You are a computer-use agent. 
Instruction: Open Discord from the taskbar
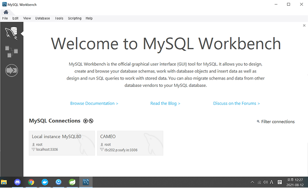click(x=18, y=182)
